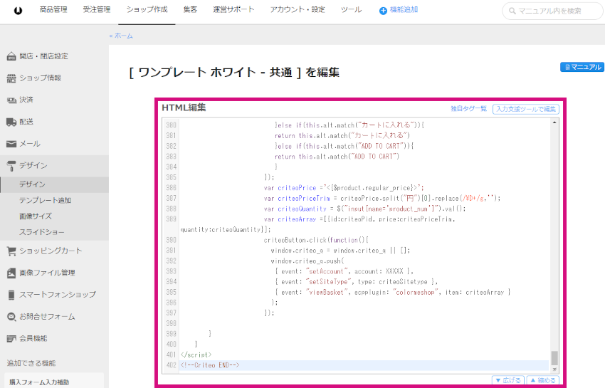The height and width of the screenshot is (388, 605).
Task: Click the 機能追加 link
Action: 404,10
